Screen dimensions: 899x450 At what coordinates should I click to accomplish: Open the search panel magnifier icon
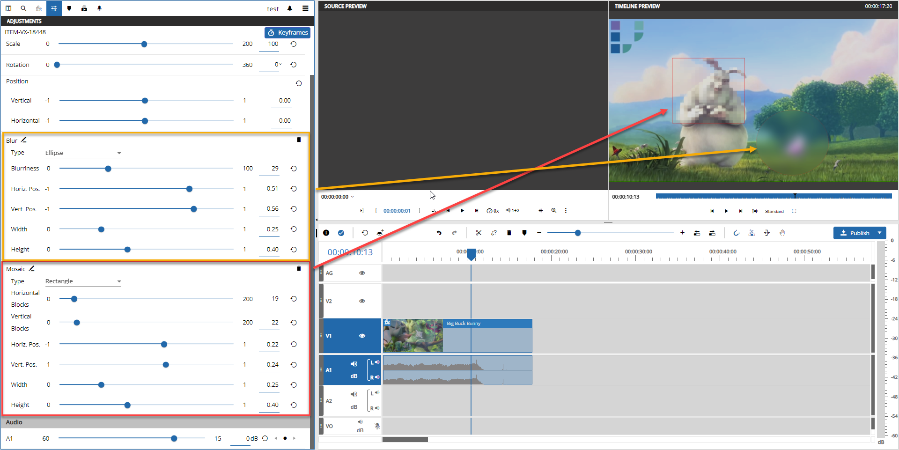pos(23,8)
